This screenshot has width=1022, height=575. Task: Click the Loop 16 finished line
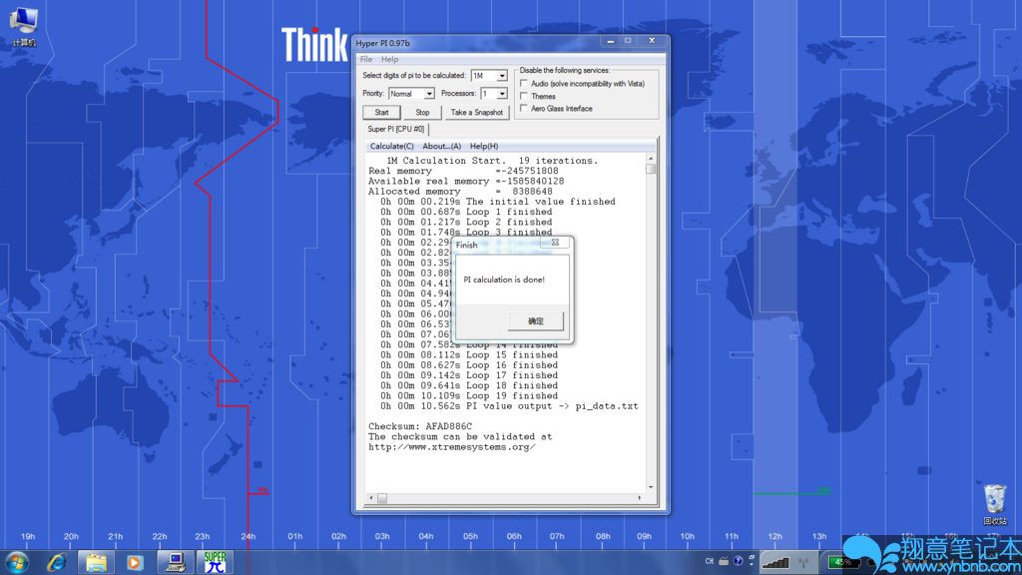tap(469, 365)
